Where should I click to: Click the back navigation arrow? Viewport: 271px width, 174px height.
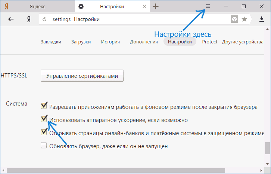(11, 19)
